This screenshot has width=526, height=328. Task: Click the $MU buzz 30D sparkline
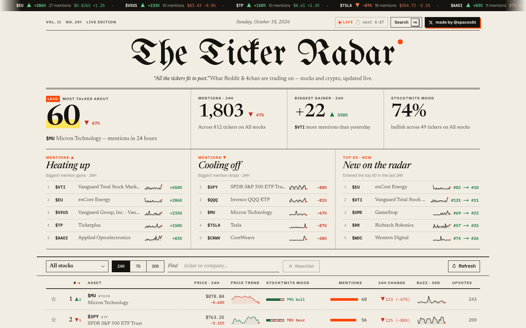click(431, 299)
